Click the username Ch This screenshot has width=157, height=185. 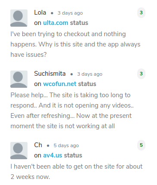click(38, 145)
